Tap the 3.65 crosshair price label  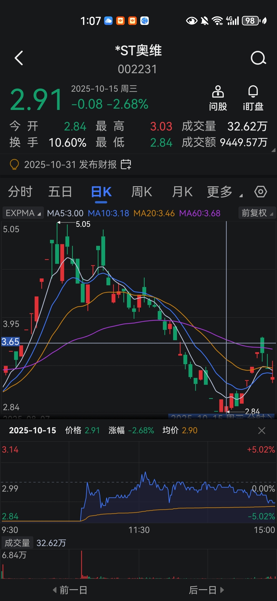click(x=10, y=342)
